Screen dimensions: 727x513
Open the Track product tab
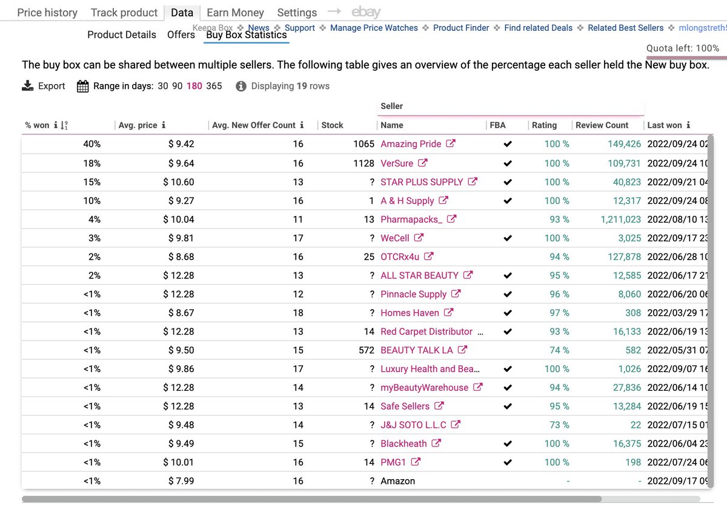point(124,12)
